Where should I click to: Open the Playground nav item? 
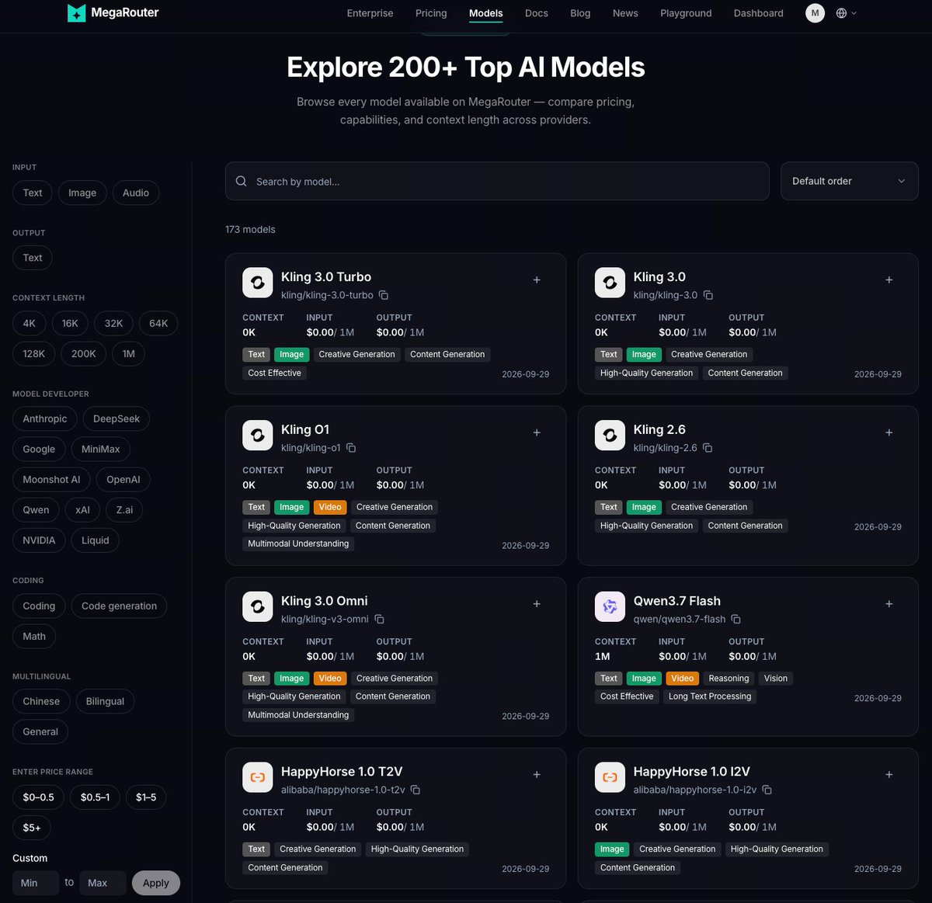pos(686,13)
